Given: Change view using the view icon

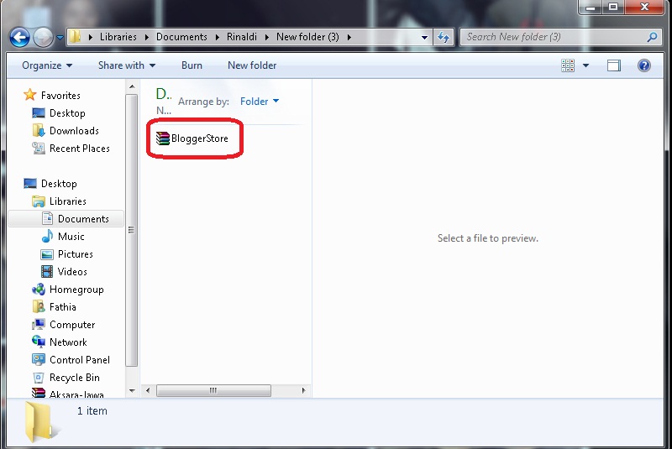Looking at the screenshot, I should click(x=568, y=65).
